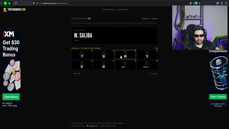This screenshot has width=229, height=129.
Task: Bookmark this page with the star icon
Action: (199, 3)
